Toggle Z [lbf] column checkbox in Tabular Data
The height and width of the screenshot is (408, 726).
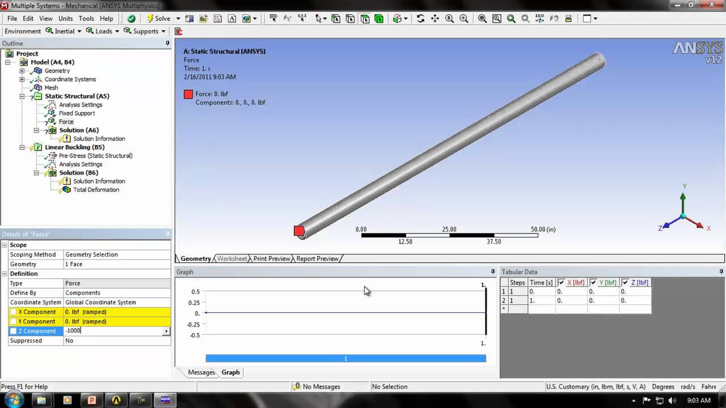click(625, 282)
